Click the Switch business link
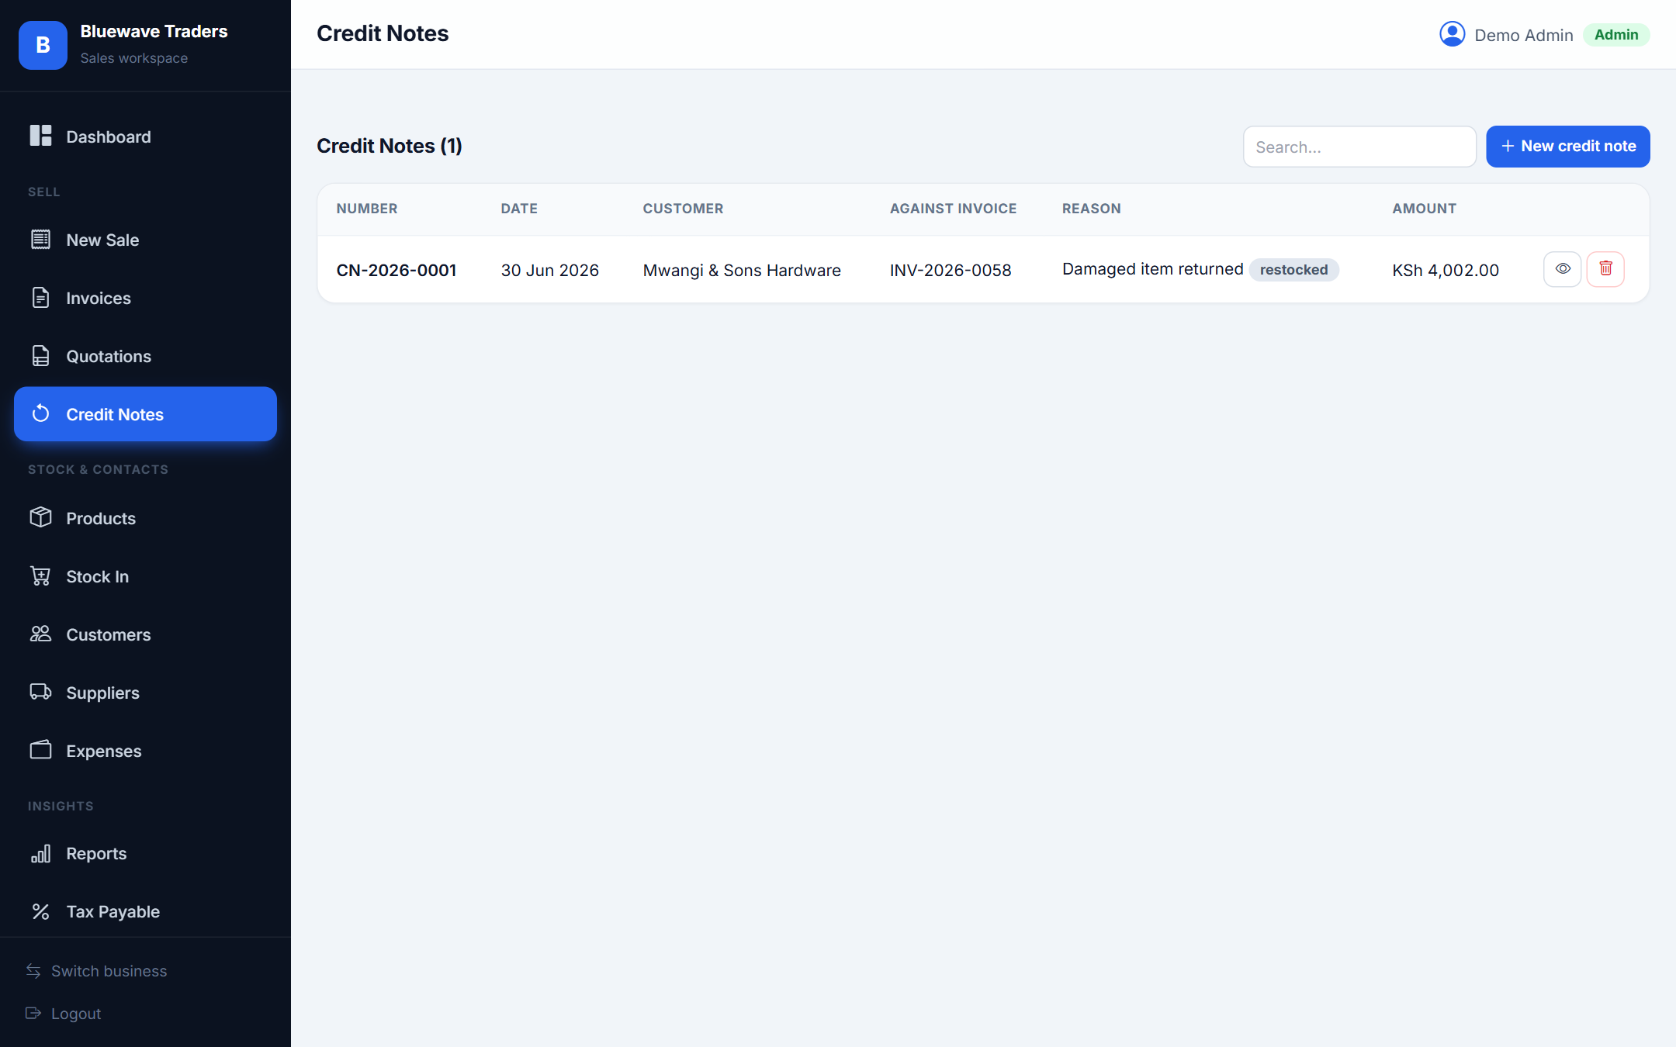Viewport: 1676px width, 1047px height. coord(109,971)
